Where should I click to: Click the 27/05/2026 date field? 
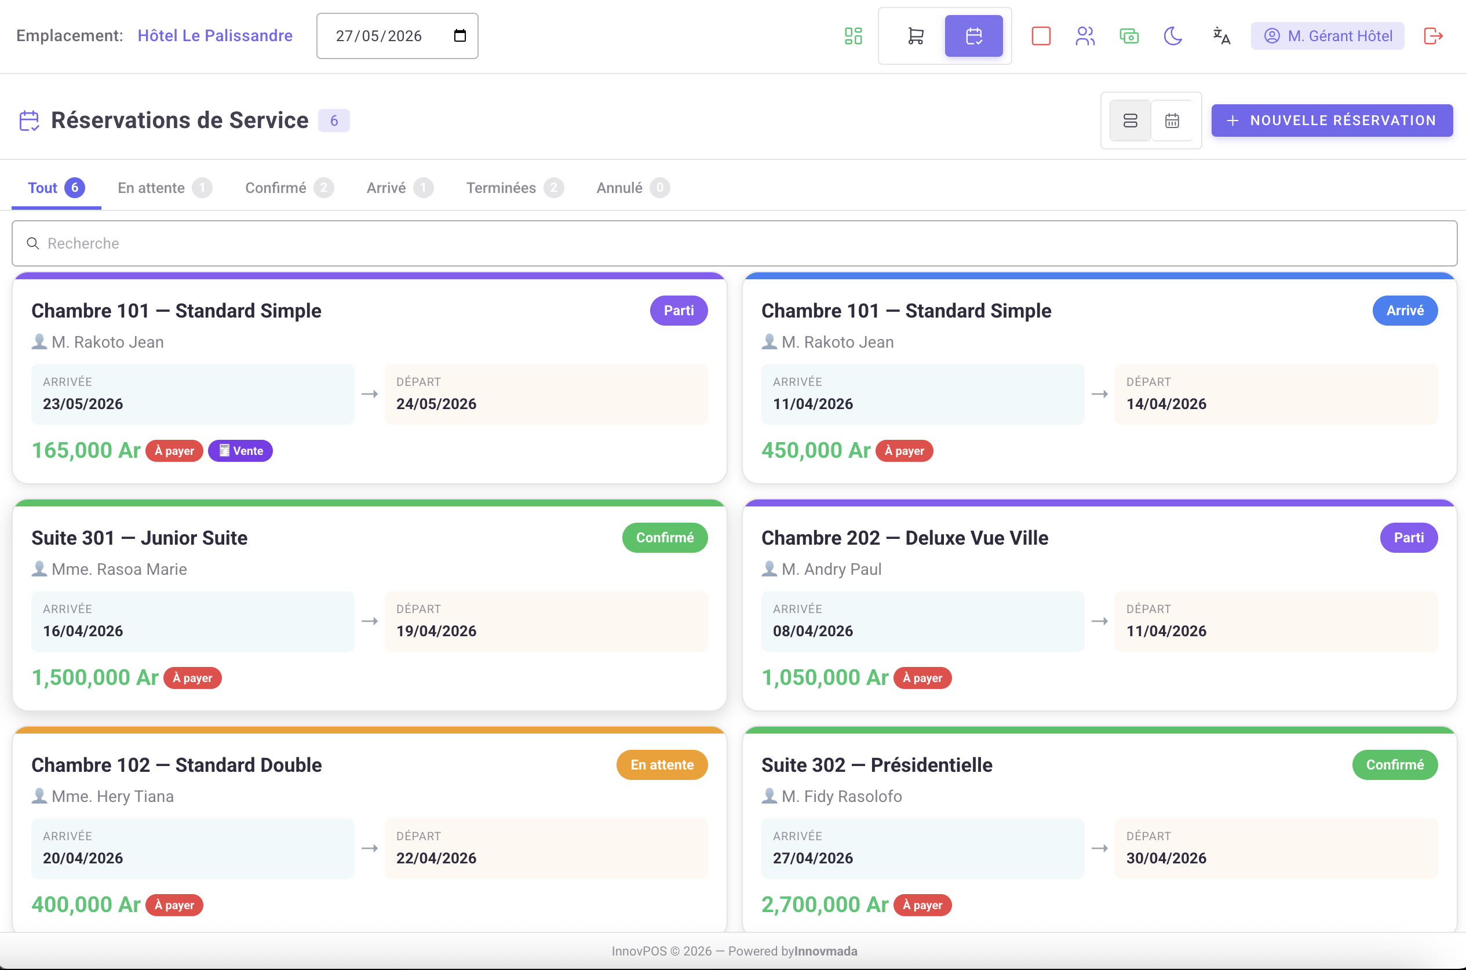tap(397, 36)
